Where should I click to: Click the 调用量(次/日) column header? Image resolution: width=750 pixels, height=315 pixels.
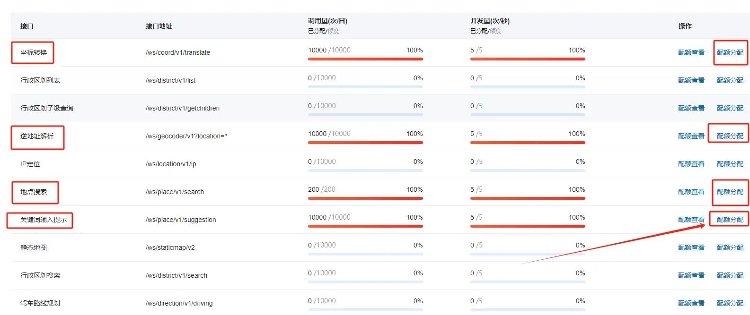327,21
